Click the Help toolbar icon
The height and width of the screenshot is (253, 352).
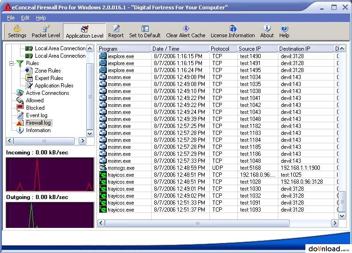(x=284, y=32)
